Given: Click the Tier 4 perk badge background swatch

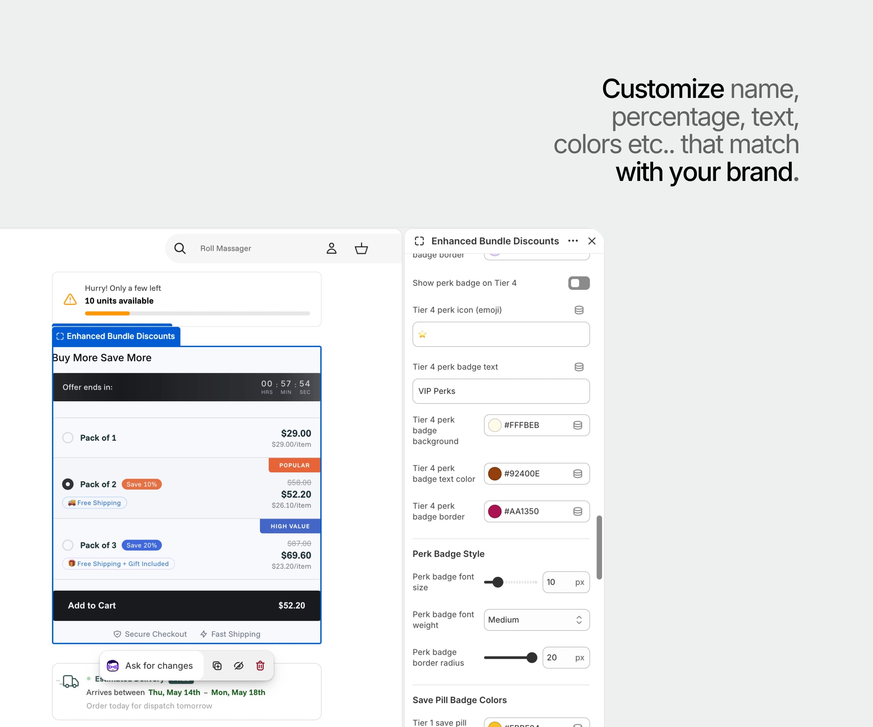Looking at the screenshot, I should click(495, 425).
